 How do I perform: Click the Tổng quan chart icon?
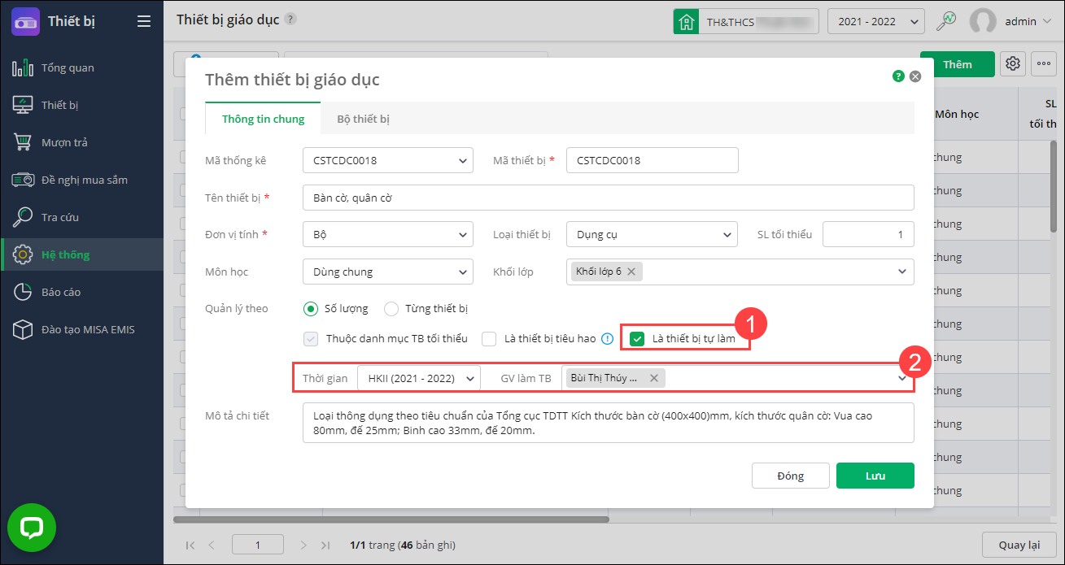pos(23,67)
